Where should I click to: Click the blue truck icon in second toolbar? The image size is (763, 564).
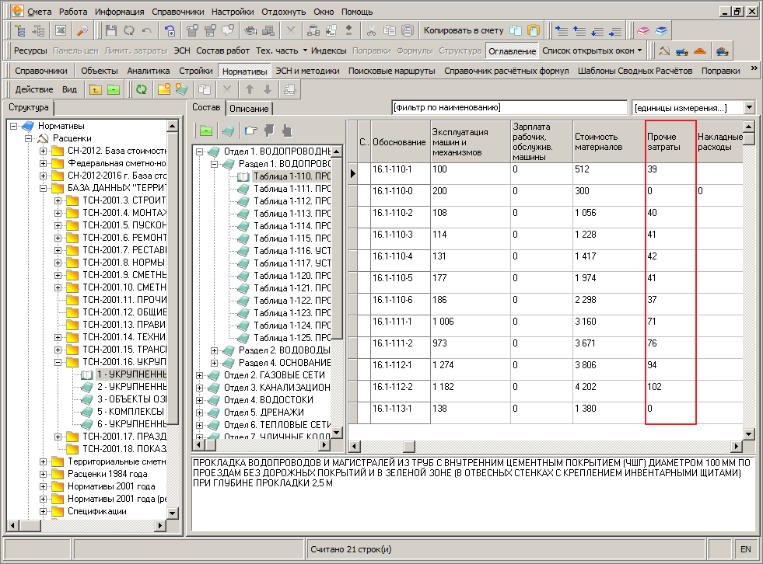[682, 50]
